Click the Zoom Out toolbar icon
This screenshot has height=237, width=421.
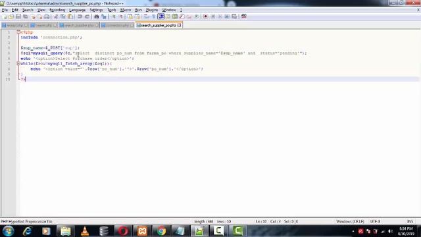pos(120,16)
